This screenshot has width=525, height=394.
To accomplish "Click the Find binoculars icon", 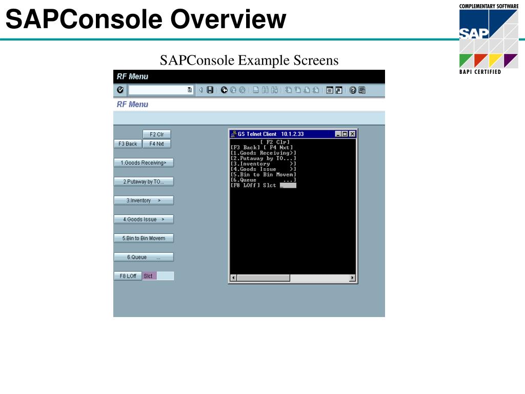I will (x=265, y=90).
